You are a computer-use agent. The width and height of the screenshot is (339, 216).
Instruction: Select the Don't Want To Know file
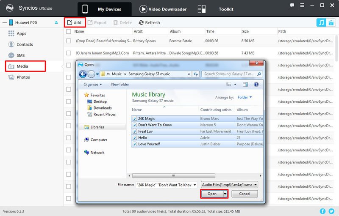(197, 125)
